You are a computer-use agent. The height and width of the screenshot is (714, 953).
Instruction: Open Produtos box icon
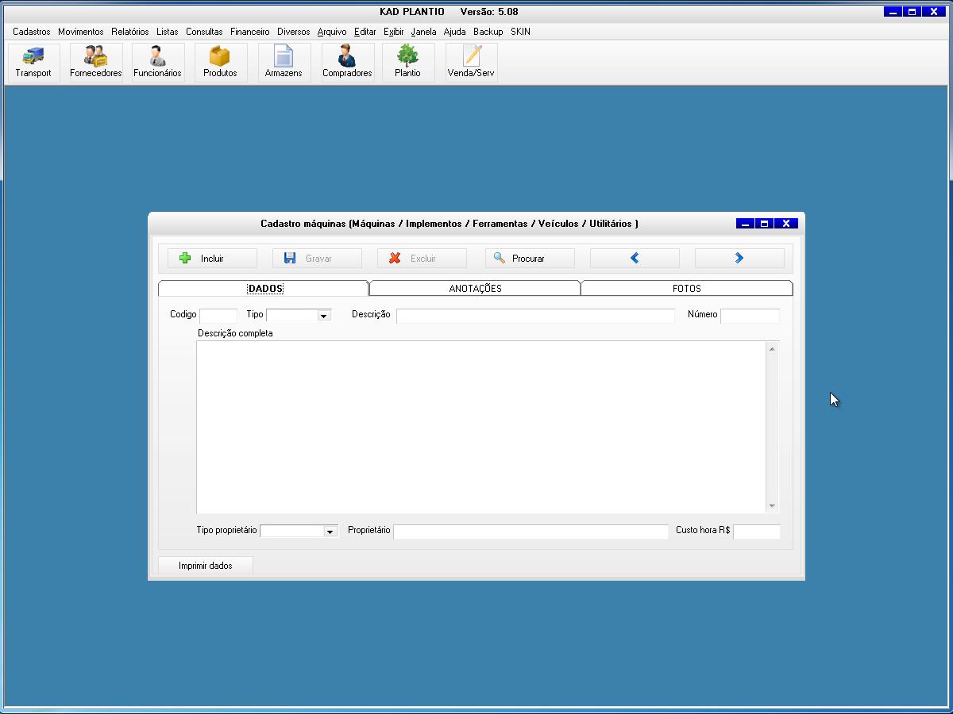point(220,62)
